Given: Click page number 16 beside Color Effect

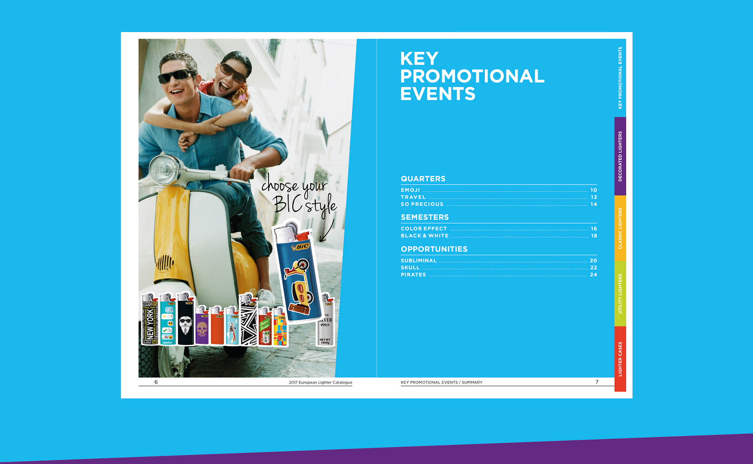Looking at the screenshot, I should click(x=594, y=229).
